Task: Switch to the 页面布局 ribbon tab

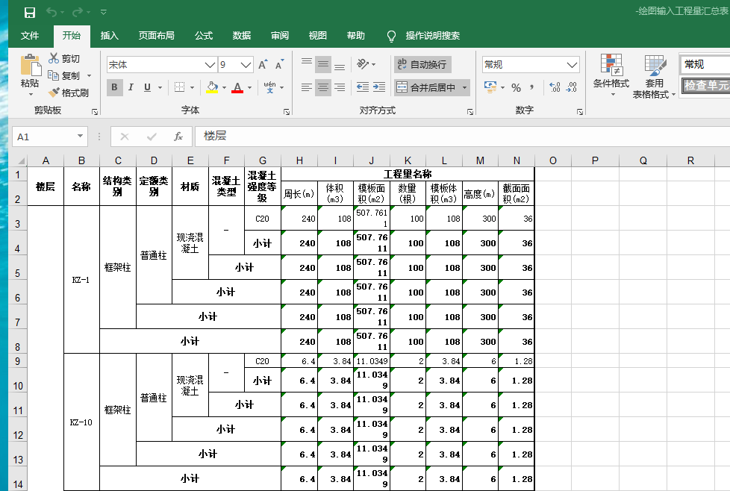Action: [x=157, y=35]
